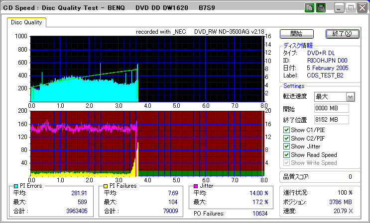This screenshot has width=370, height=223.
Task: Click PI Failures total value 79009
Action: 171,211
